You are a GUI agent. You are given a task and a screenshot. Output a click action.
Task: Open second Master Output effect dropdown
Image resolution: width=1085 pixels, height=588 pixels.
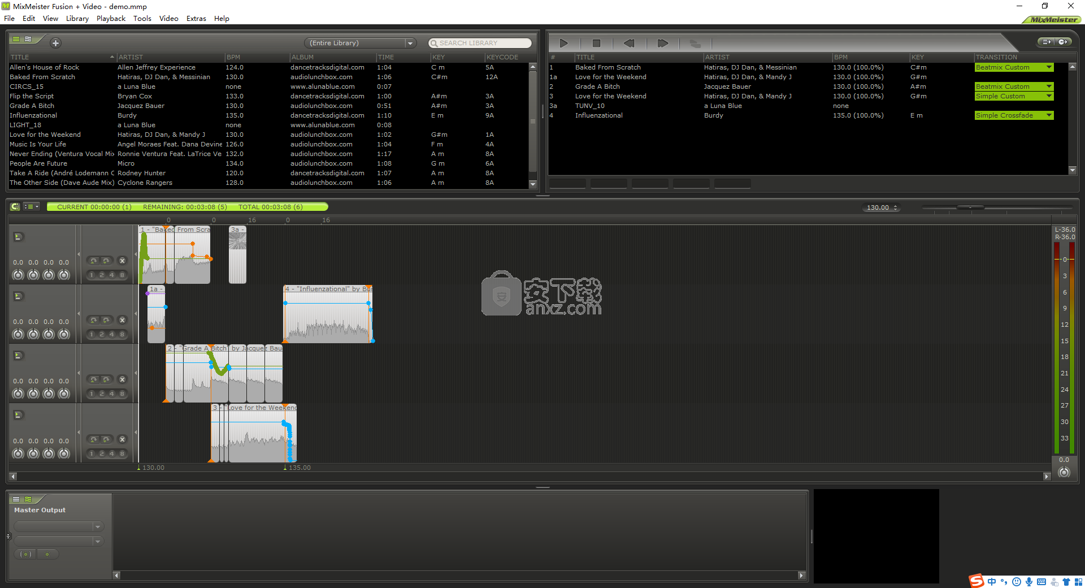point(59,542)
